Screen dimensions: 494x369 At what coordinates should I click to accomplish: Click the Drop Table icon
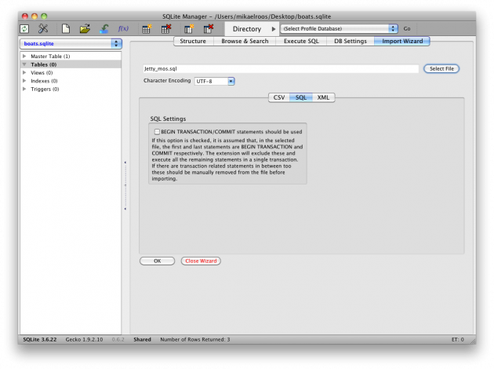(x=166, y=29)
